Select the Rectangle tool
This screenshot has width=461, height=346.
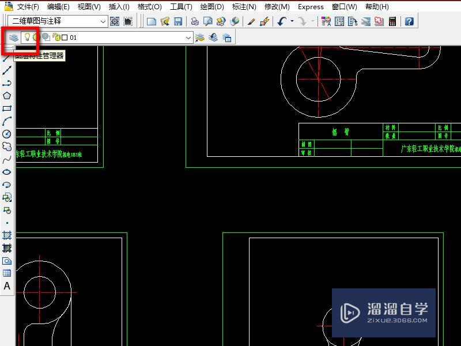[7, 108]
